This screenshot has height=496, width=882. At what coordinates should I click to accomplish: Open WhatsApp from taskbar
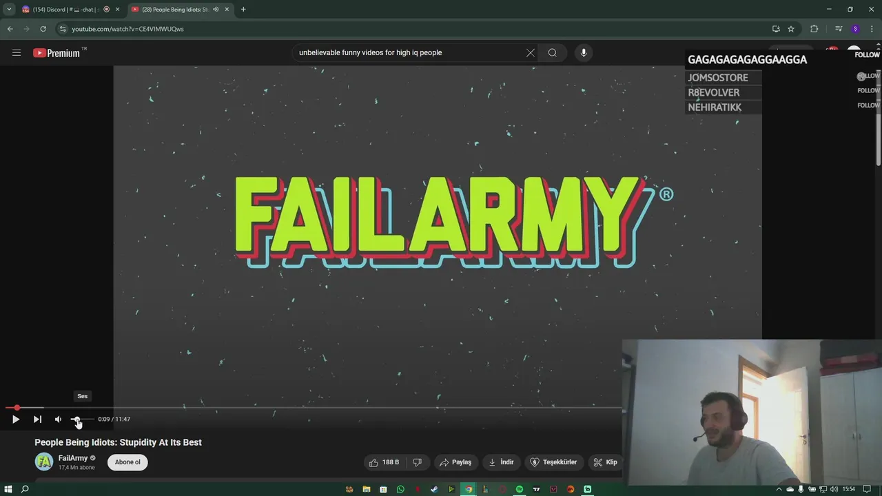[x=400, y=489]
